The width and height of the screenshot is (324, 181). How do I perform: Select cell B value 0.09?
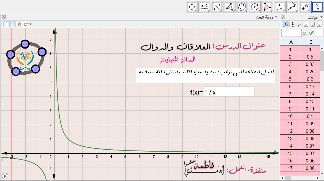(x=310, y=124)
